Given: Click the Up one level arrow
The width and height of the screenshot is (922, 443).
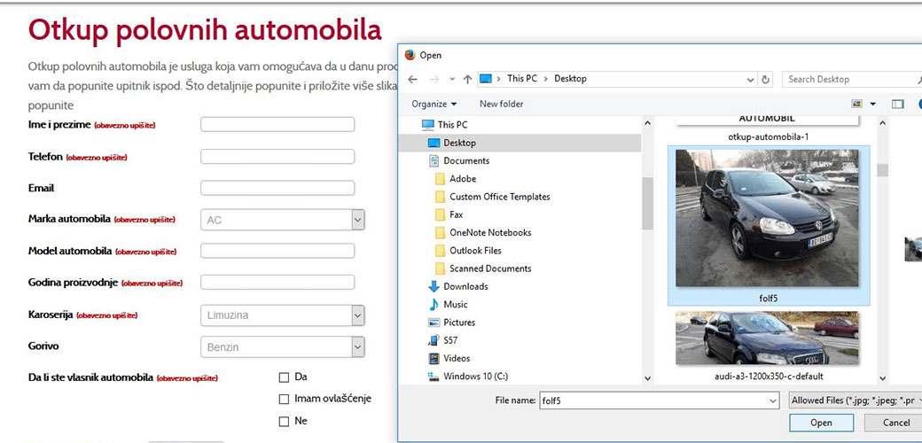Looking at the screenshot, I should [467, 79].
